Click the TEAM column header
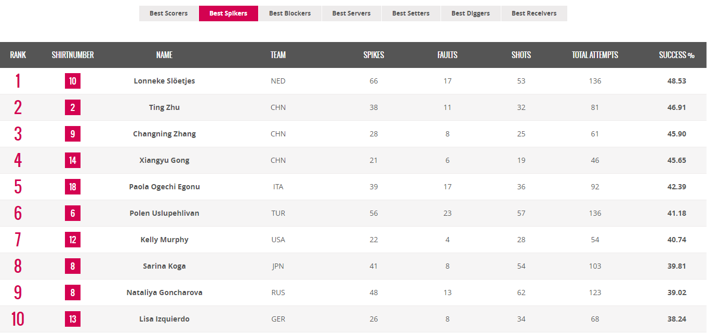 coord(278,55)
